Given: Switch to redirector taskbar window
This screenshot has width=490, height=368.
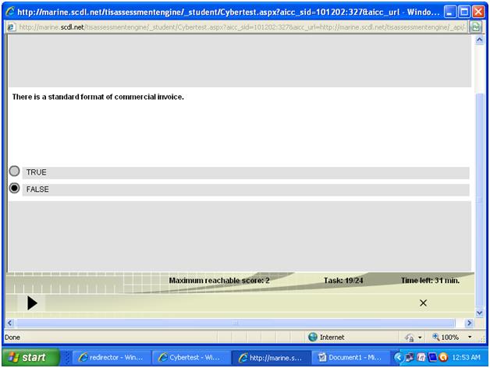Looking at the screenshot, I should point(111,357).
